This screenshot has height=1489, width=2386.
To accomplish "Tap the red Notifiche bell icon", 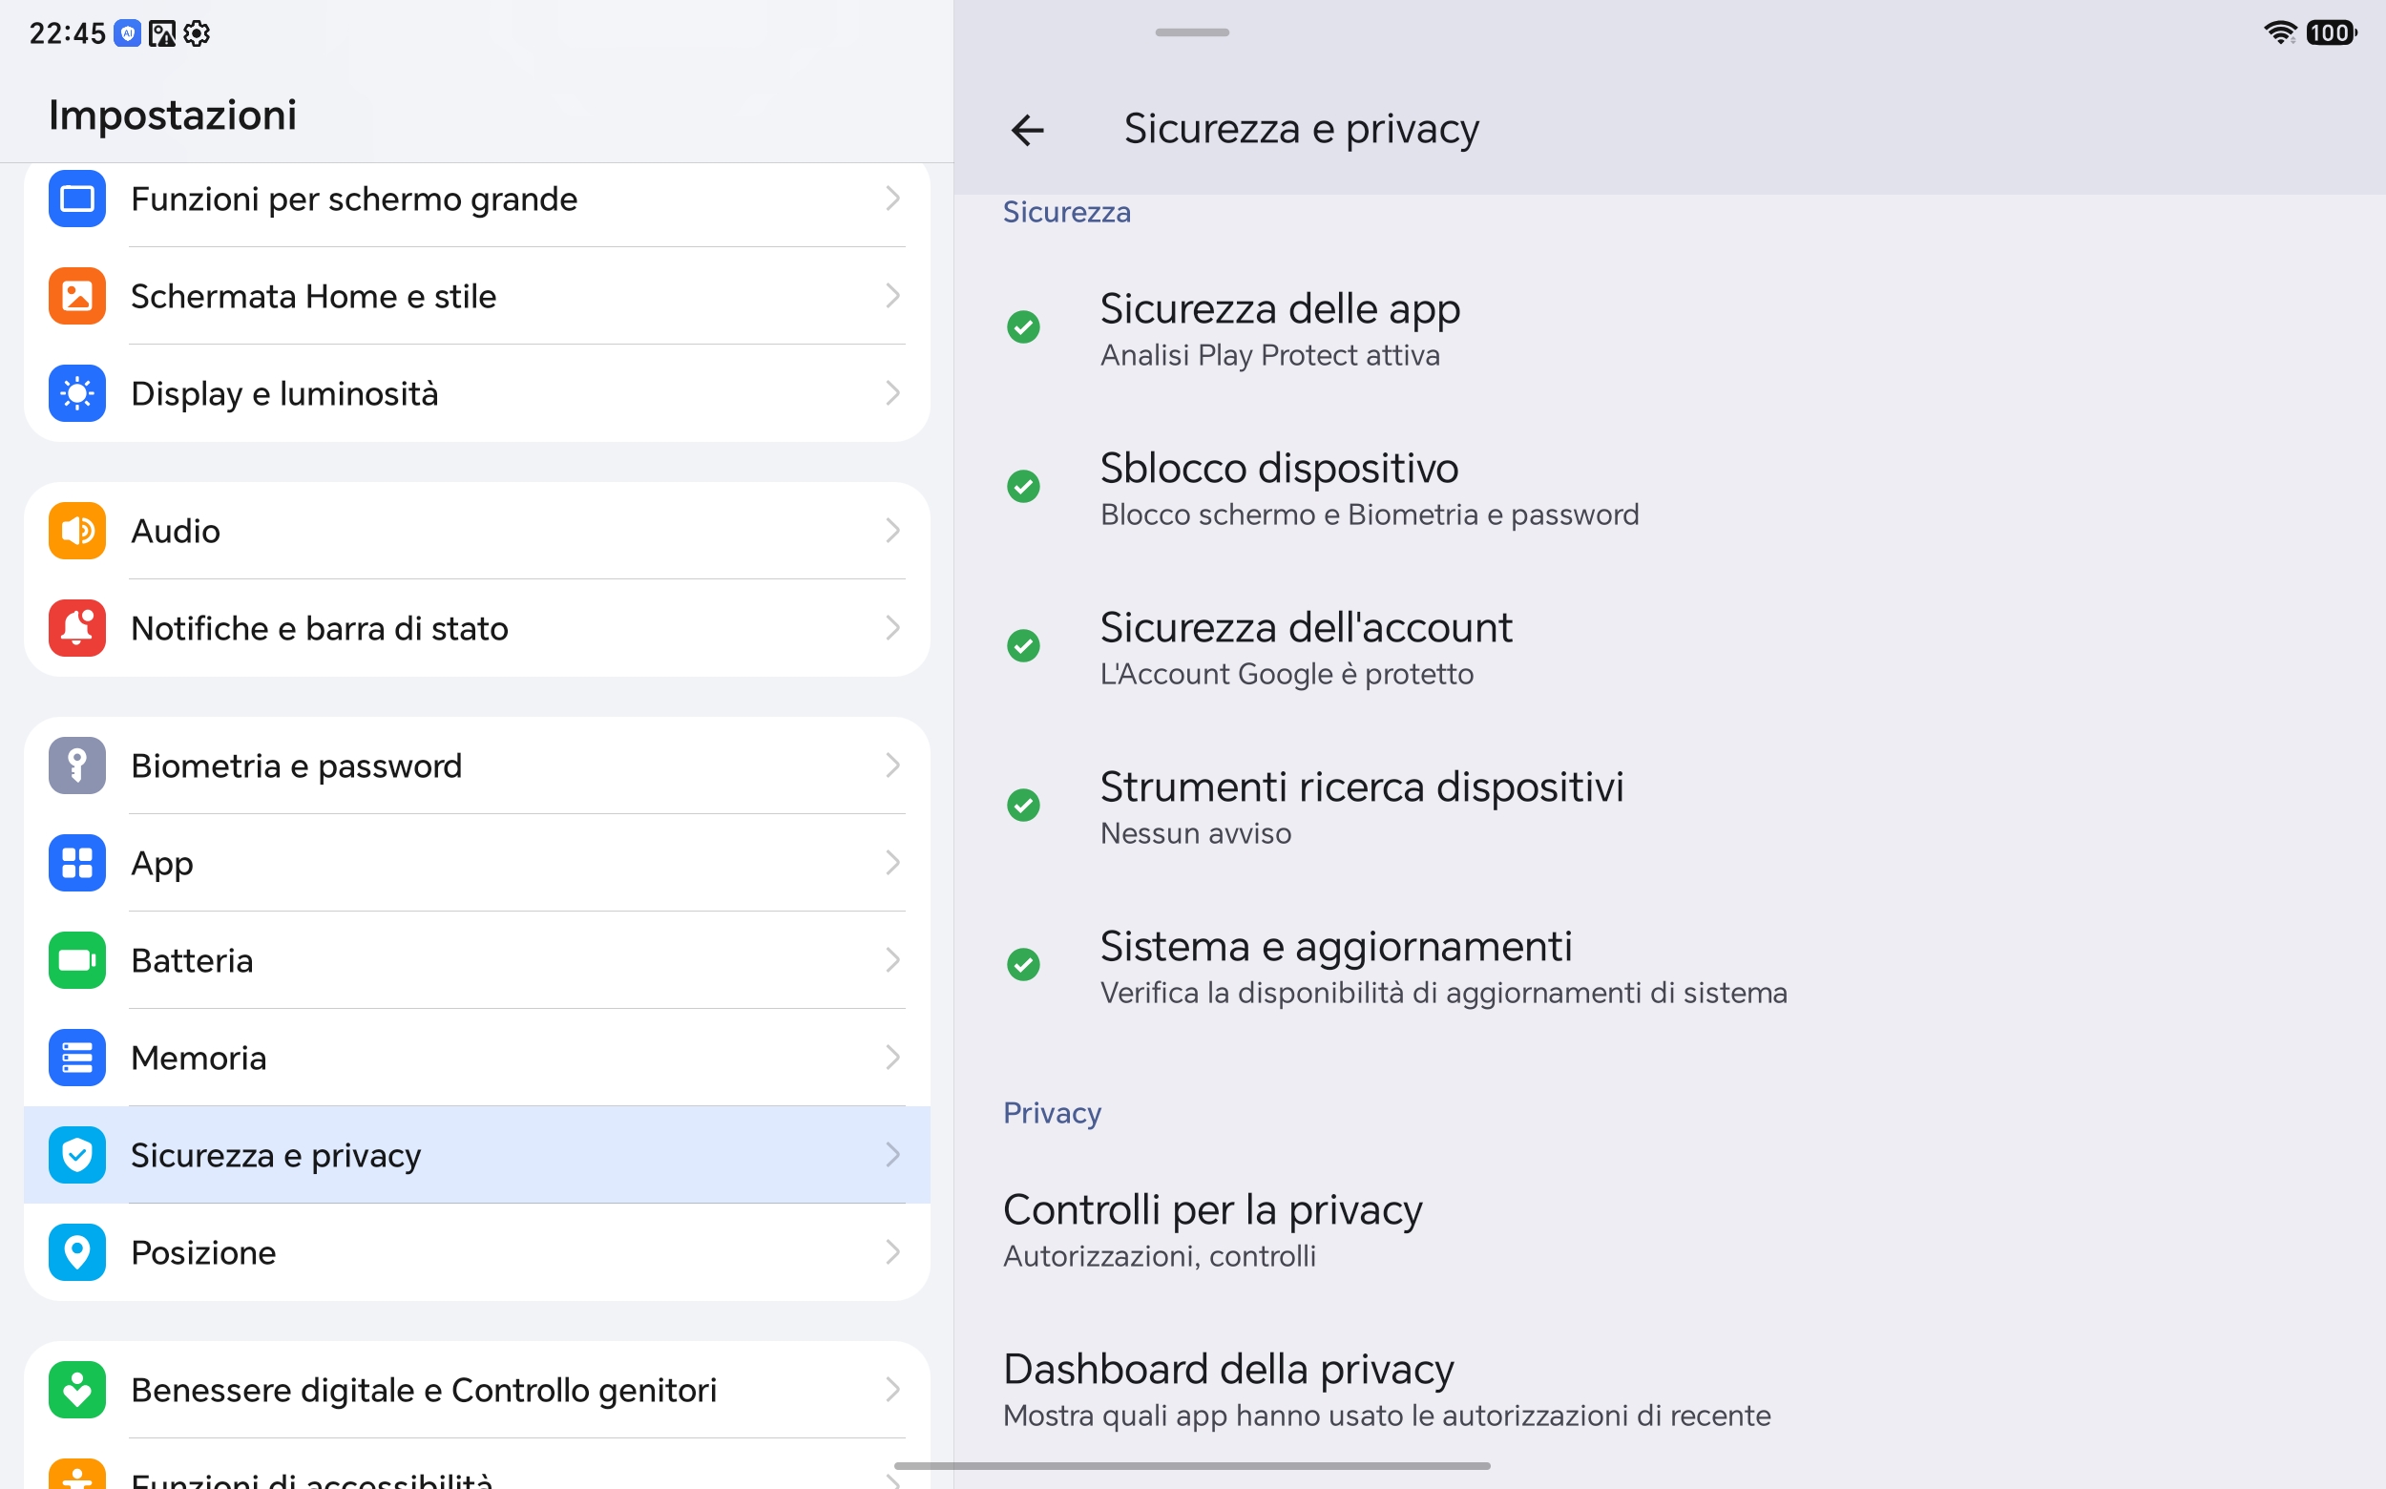I will coord(76,628).
